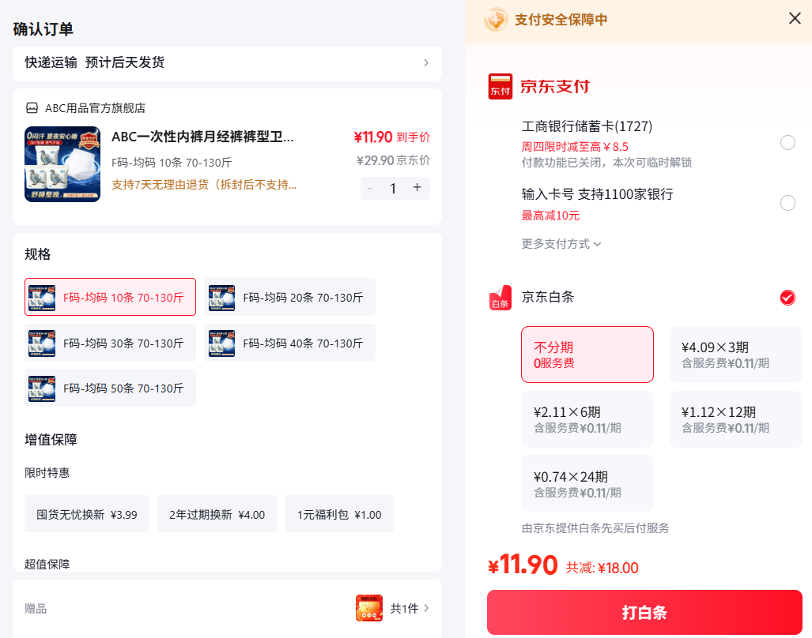
Task: Click the 50条 spec thumbnail image
Action: click(42, 388)
